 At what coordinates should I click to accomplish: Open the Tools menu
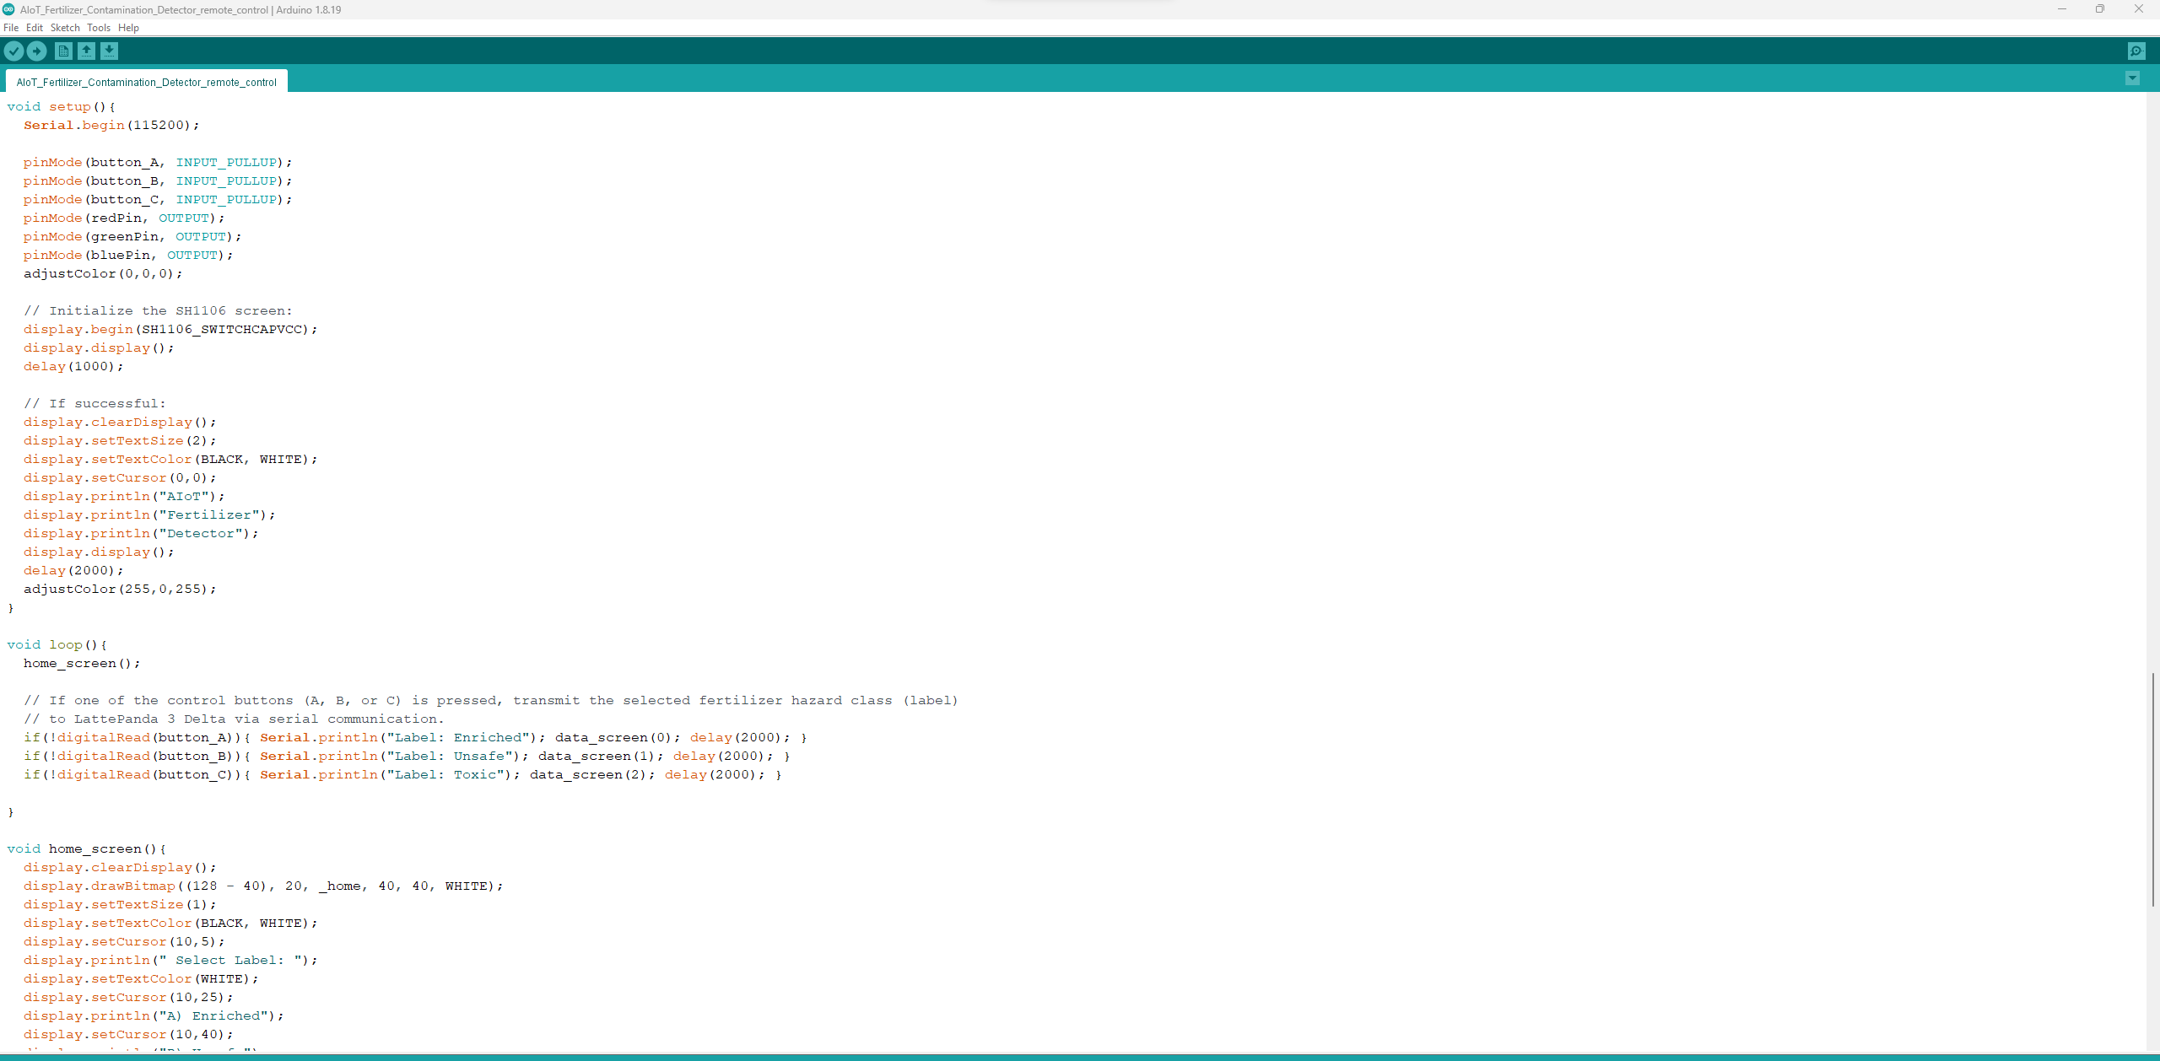pyautogui.click(x=98, y=27)
